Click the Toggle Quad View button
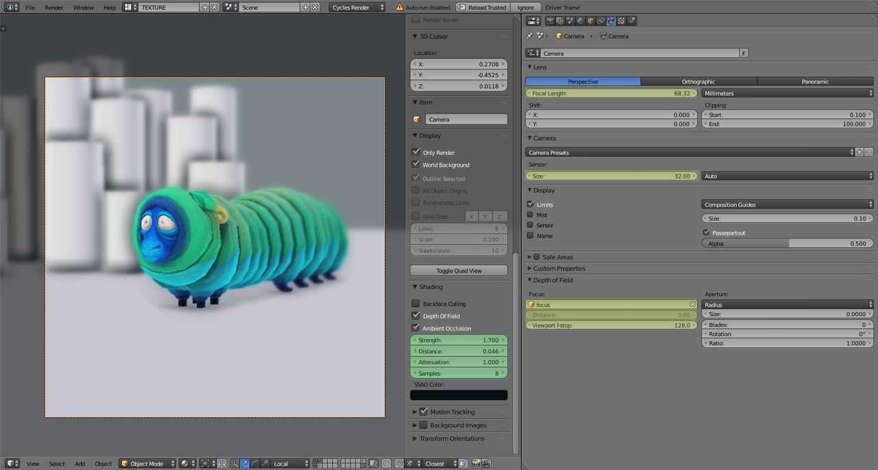Image resolution: width=878 pixels, height=470 pixels. [459, 270]
